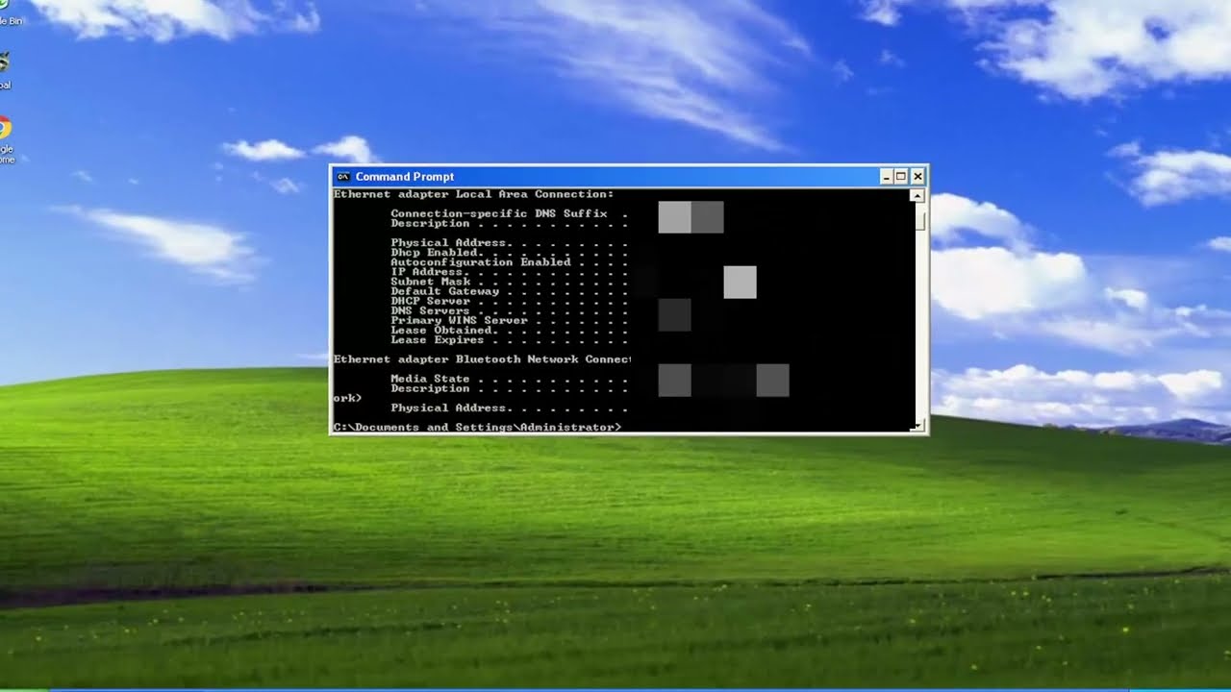
Task: Click the "DNS Servers" line
Action: (509, 310)
